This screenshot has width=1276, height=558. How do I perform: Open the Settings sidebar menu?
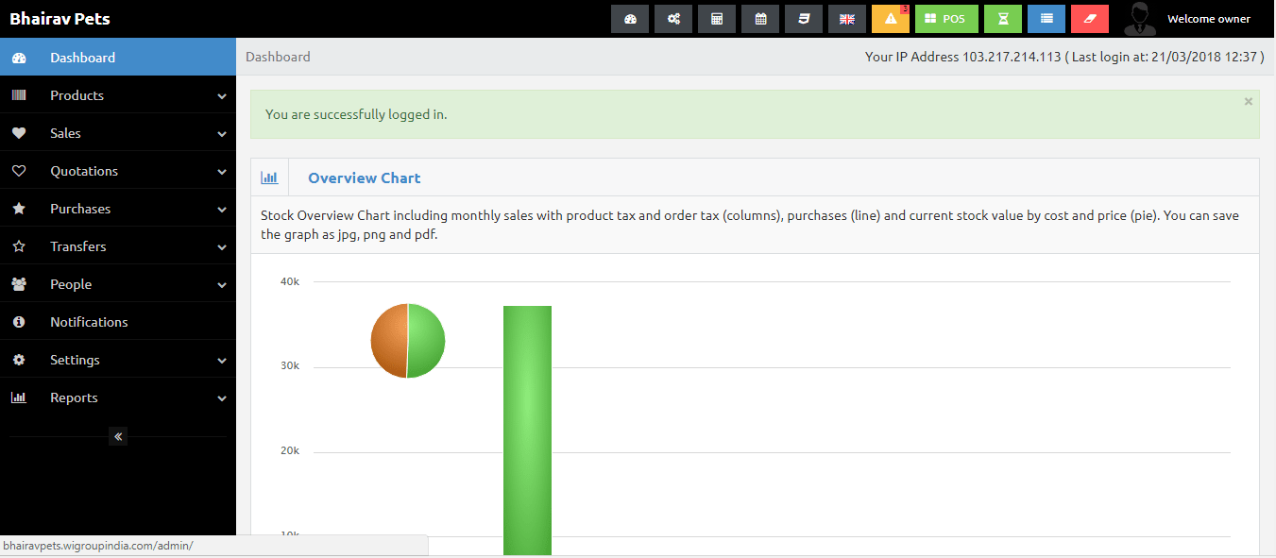pyautogui.click(x=118, y=359)
